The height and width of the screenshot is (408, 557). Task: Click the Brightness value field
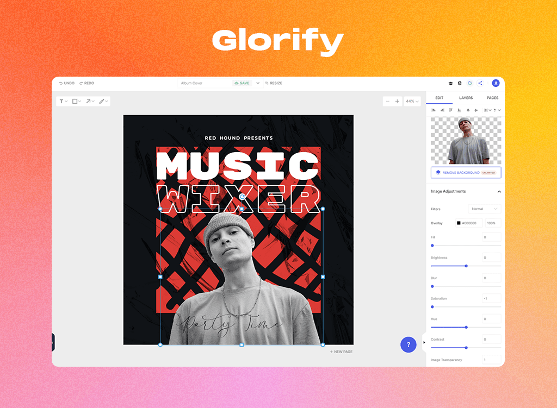tap(491, 258)
